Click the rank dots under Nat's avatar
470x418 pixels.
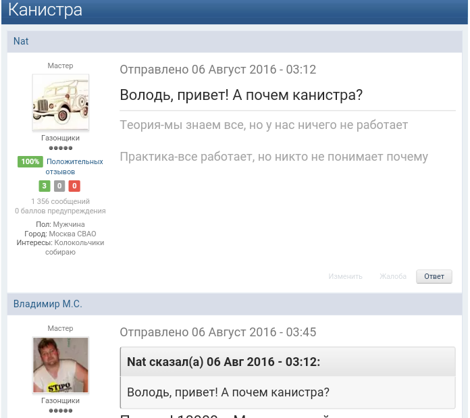point(61,148)
